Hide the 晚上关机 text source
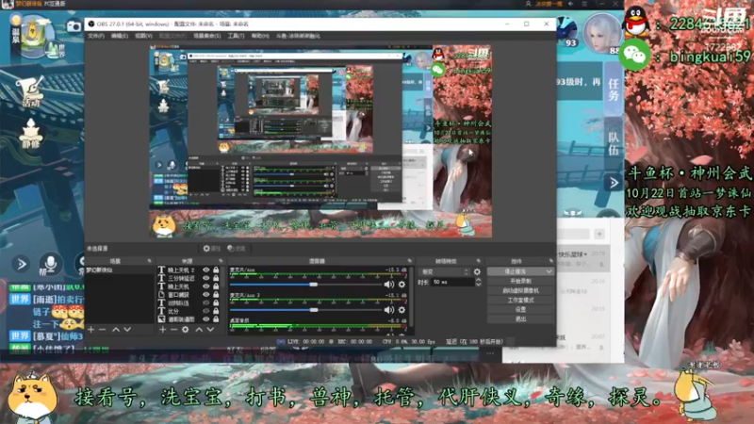Image resolution: width=754 pixels, height=424 pixels. (206, 286)
